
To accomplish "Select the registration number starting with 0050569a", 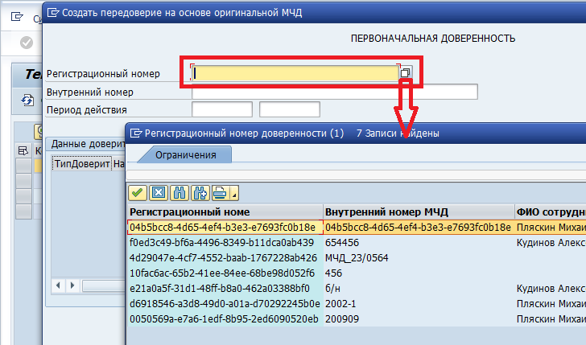I will 225,318.
